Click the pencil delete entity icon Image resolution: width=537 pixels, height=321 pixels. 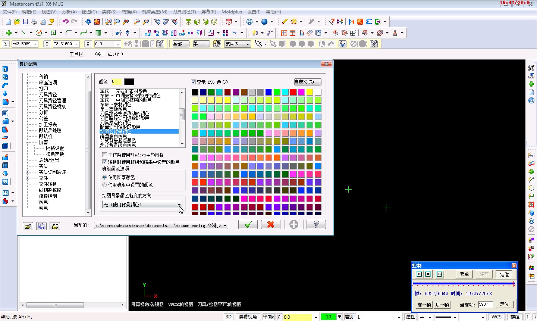285,22
